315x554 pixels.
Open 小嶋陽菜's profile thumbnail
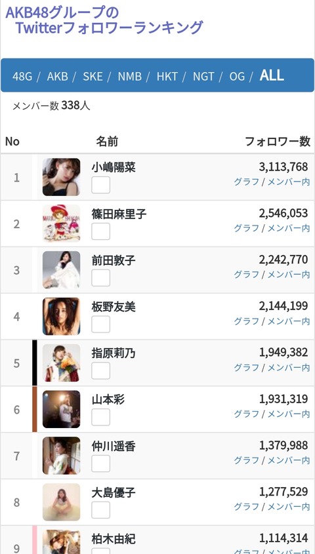click(x=62, y=177)
